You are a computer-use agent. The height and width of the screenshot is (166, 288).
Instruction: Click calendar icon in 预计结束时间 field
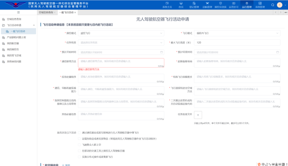pyautogui.click(x=278, y=52)
